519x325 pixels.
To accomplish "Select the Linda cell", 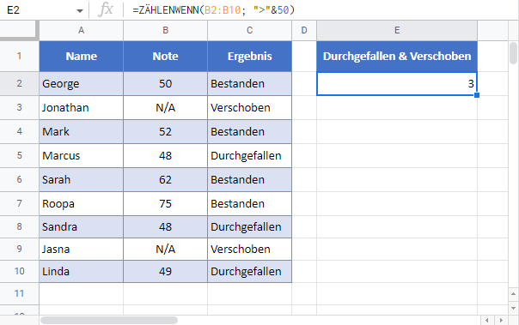I will [x=81, y=272].
